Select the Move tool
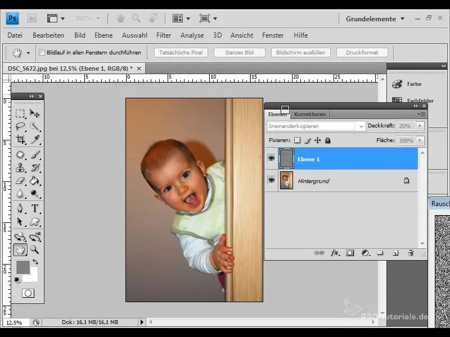The width and height of the screenshot is (450, 337). tap(35, 113)
